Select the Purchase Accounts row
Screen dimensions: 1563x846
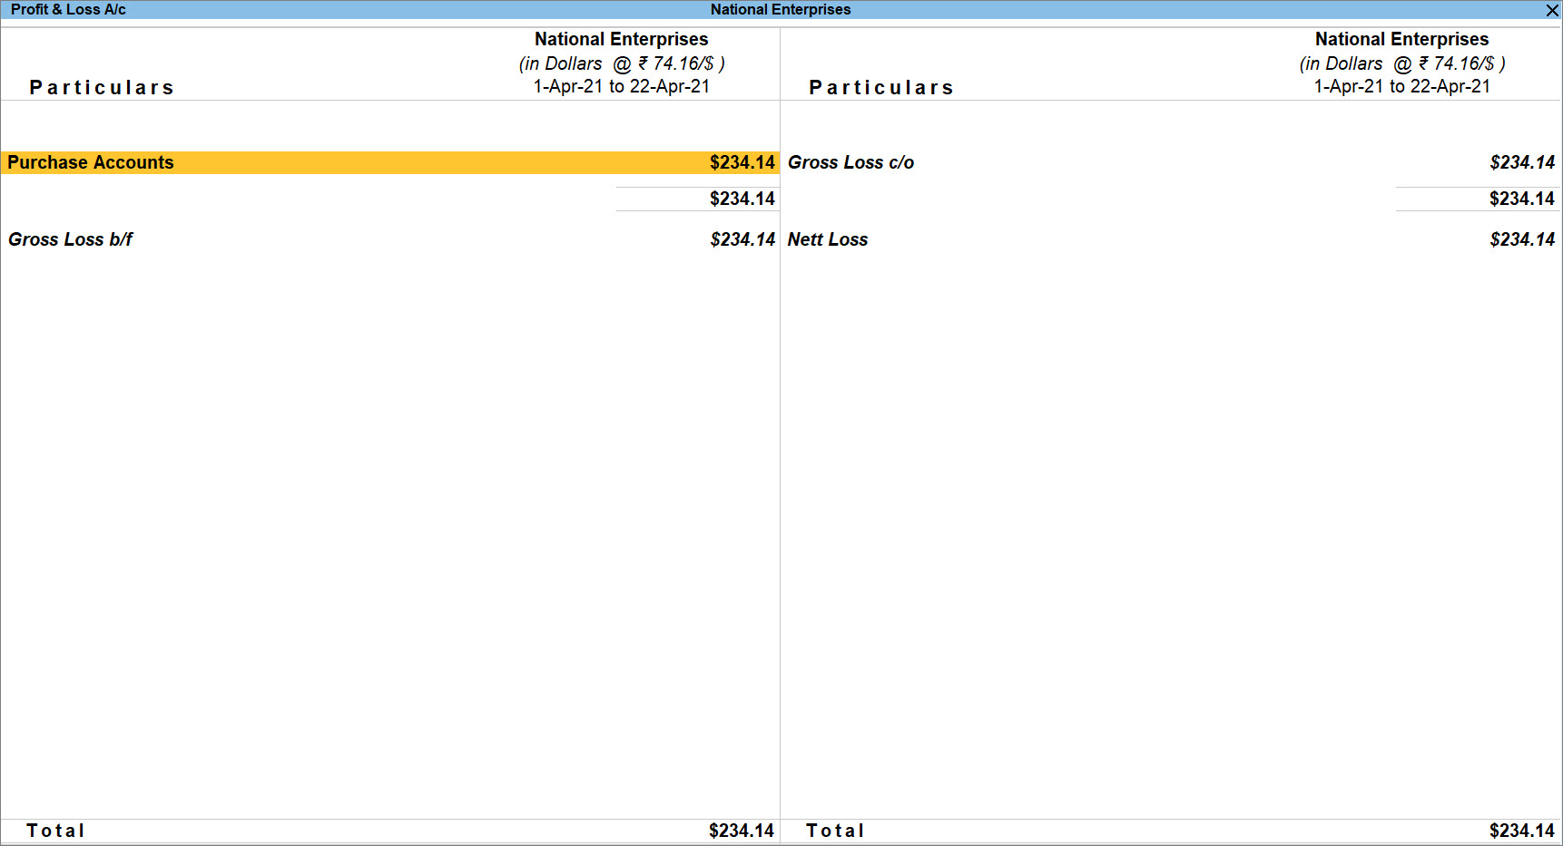click(390, 162)
